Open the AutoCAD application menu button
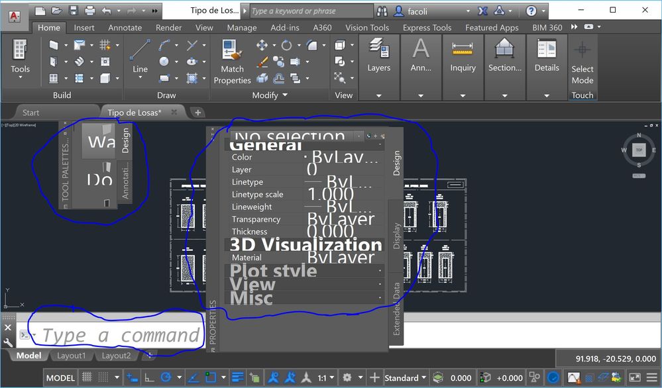 15,17
